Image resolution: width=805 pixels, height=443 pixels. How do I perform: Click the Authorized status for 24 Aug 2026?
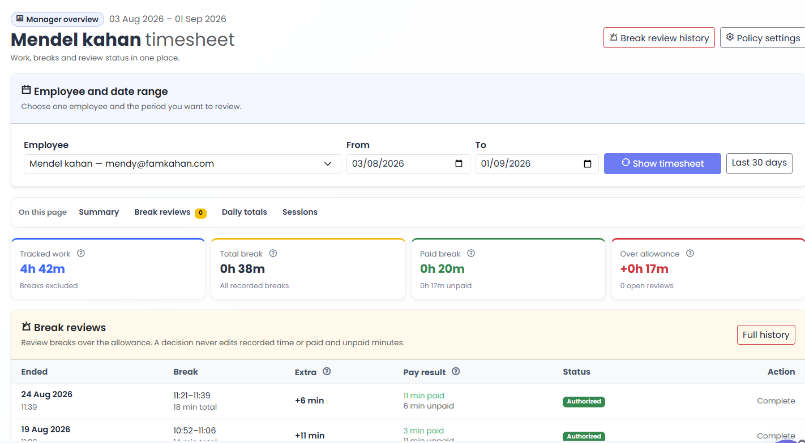(584, 402)
